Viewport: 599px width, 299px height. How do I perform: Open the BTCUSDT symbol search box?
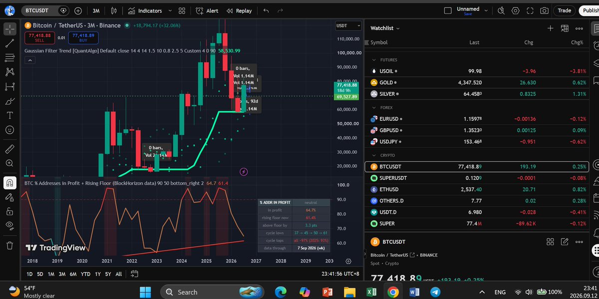(46, 10)
